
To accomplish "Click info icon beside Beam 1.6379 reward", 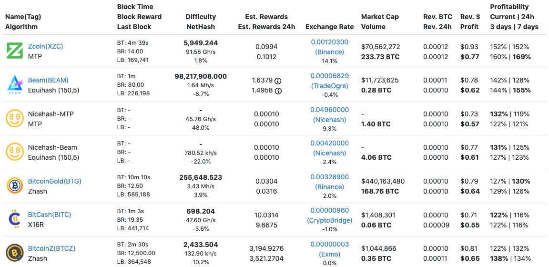I will click(278, 81).
